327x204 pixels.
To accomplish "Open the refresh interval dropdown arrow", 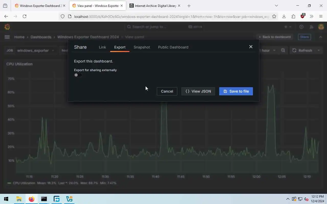I will pyautogui.click(x=319, y=50).
